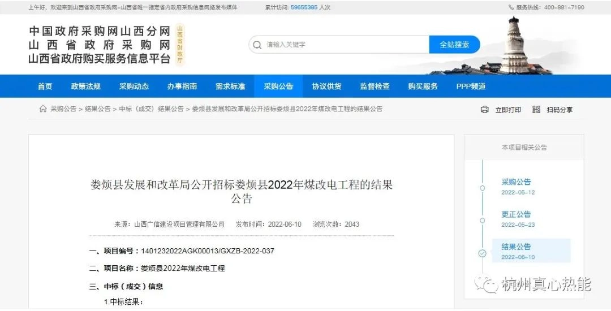The image size is (611, 311).
Task: Open 中标（成交）结果公告 breadcrumb link
Action: pyautogui.click(x=151, y=109)
